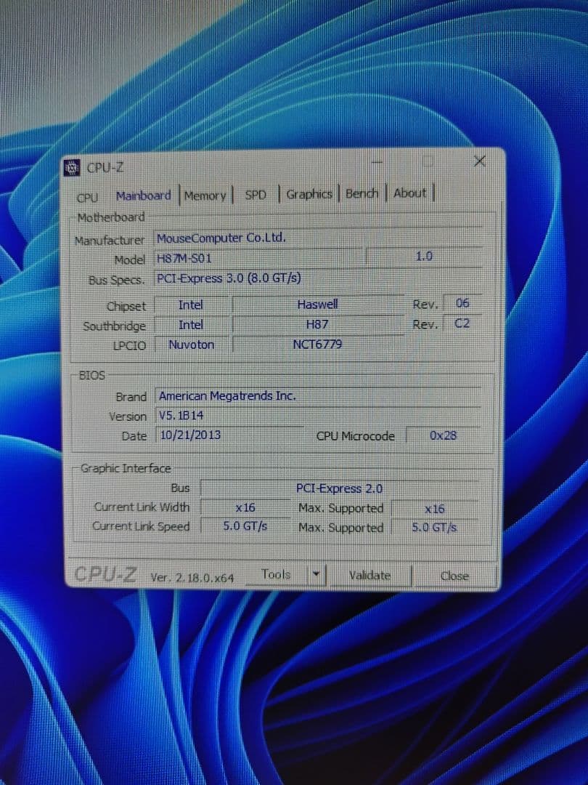
Task: Select the model value H87M-S01
Action: click(x=259, y=258)
